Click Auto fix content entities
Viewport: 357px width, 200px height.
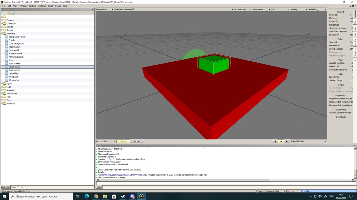click(x=340, y=112)
